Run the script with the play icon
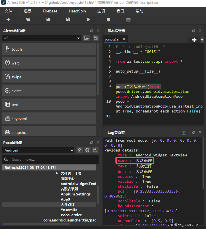206x229 pixels. [89, 20]
